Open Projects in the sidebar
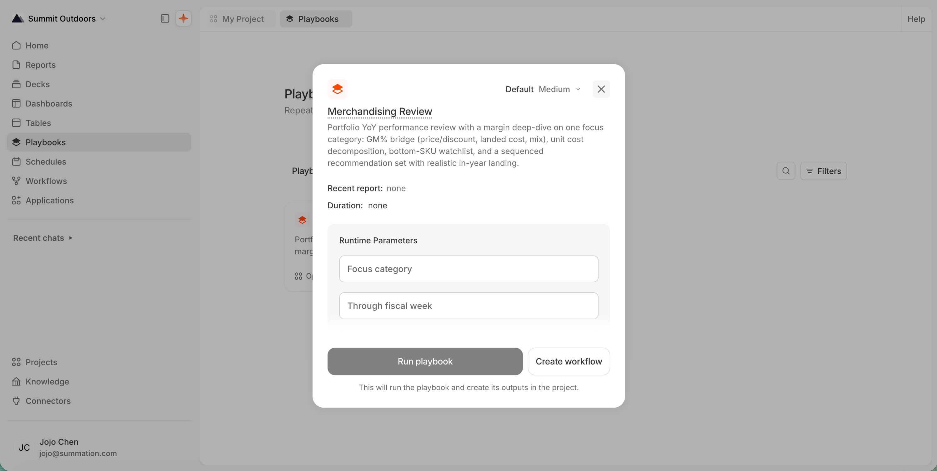Viewport: 937px width, 471px height. [x=99, y=362]
